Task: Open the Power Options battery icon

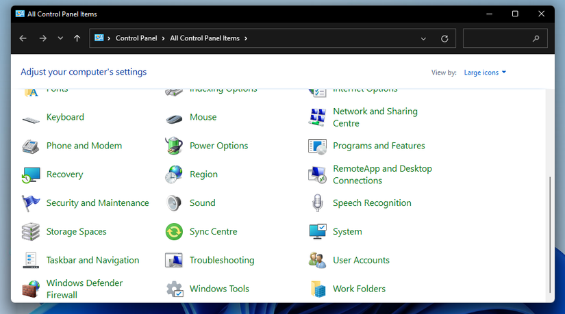Action: tap(174, 146)
